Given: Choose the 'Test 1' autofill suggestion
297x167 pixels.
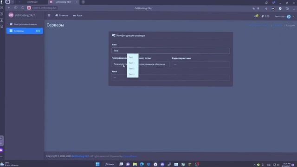Looking at the screenshot, I should [x=133, y=63].
